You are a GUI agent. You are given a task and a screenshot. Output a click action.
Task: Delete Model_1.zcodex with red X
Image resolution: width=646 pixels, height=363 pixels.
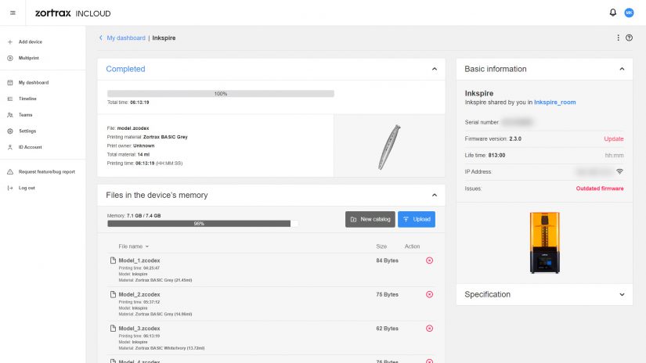429,260
